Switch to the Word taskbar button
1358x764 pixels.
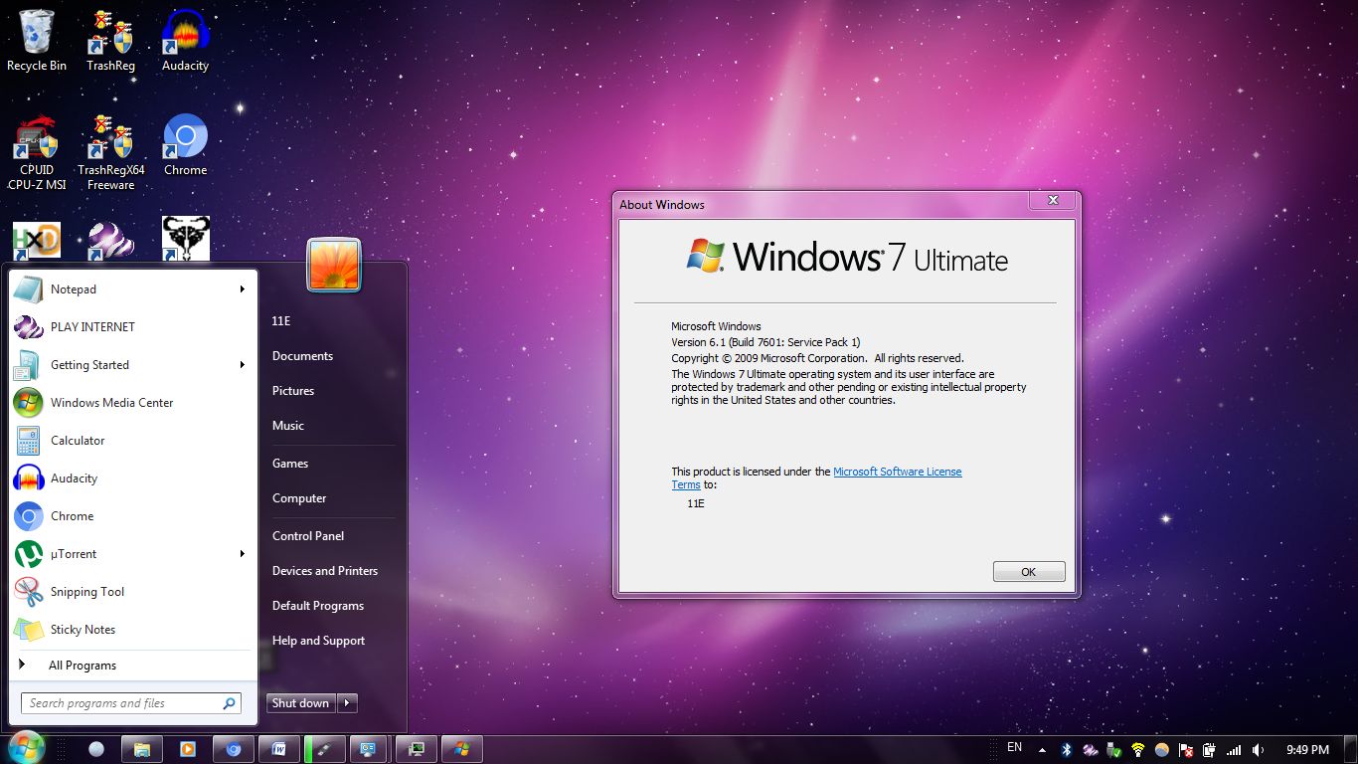pos(279,749)
